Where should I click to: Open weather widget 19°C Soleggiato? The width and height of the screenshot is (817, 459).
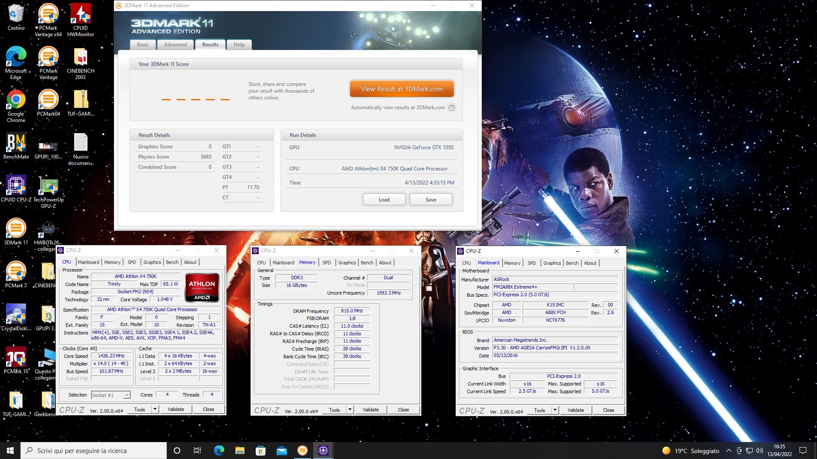point(691,451)
